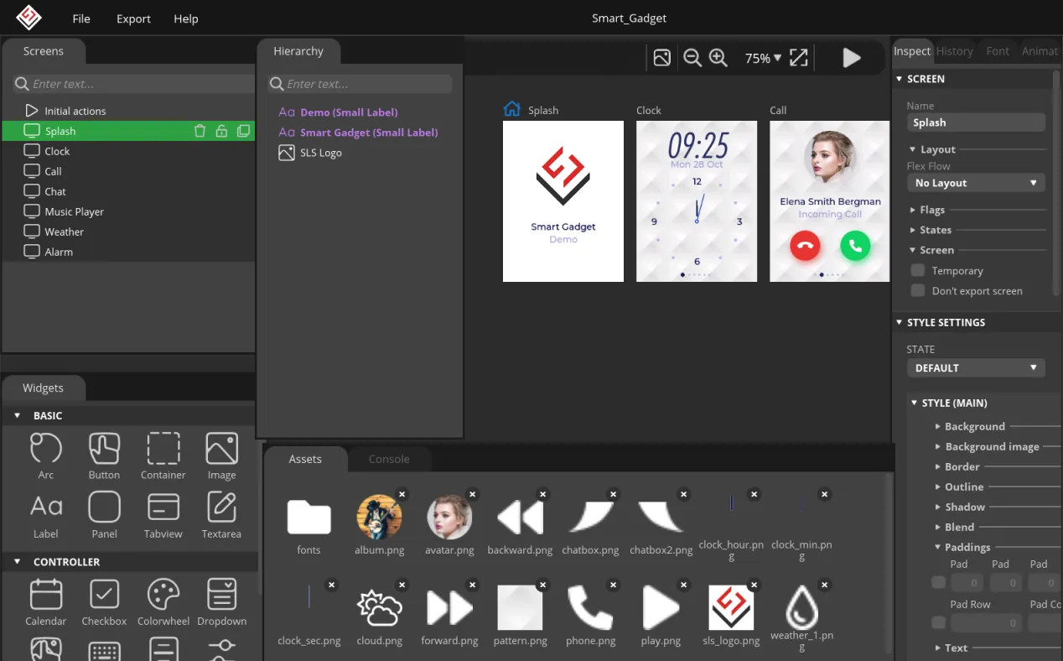This screenshot has width=1063, height=661.
Task: Duplicate the Splash screen with copy icon
Action: 243,131
